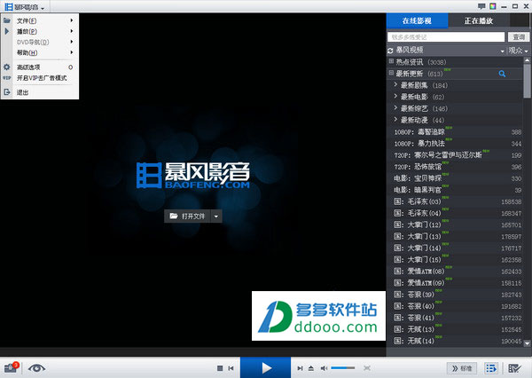
Task: Mute the volume speaker icon
Action: coord(324,368)
